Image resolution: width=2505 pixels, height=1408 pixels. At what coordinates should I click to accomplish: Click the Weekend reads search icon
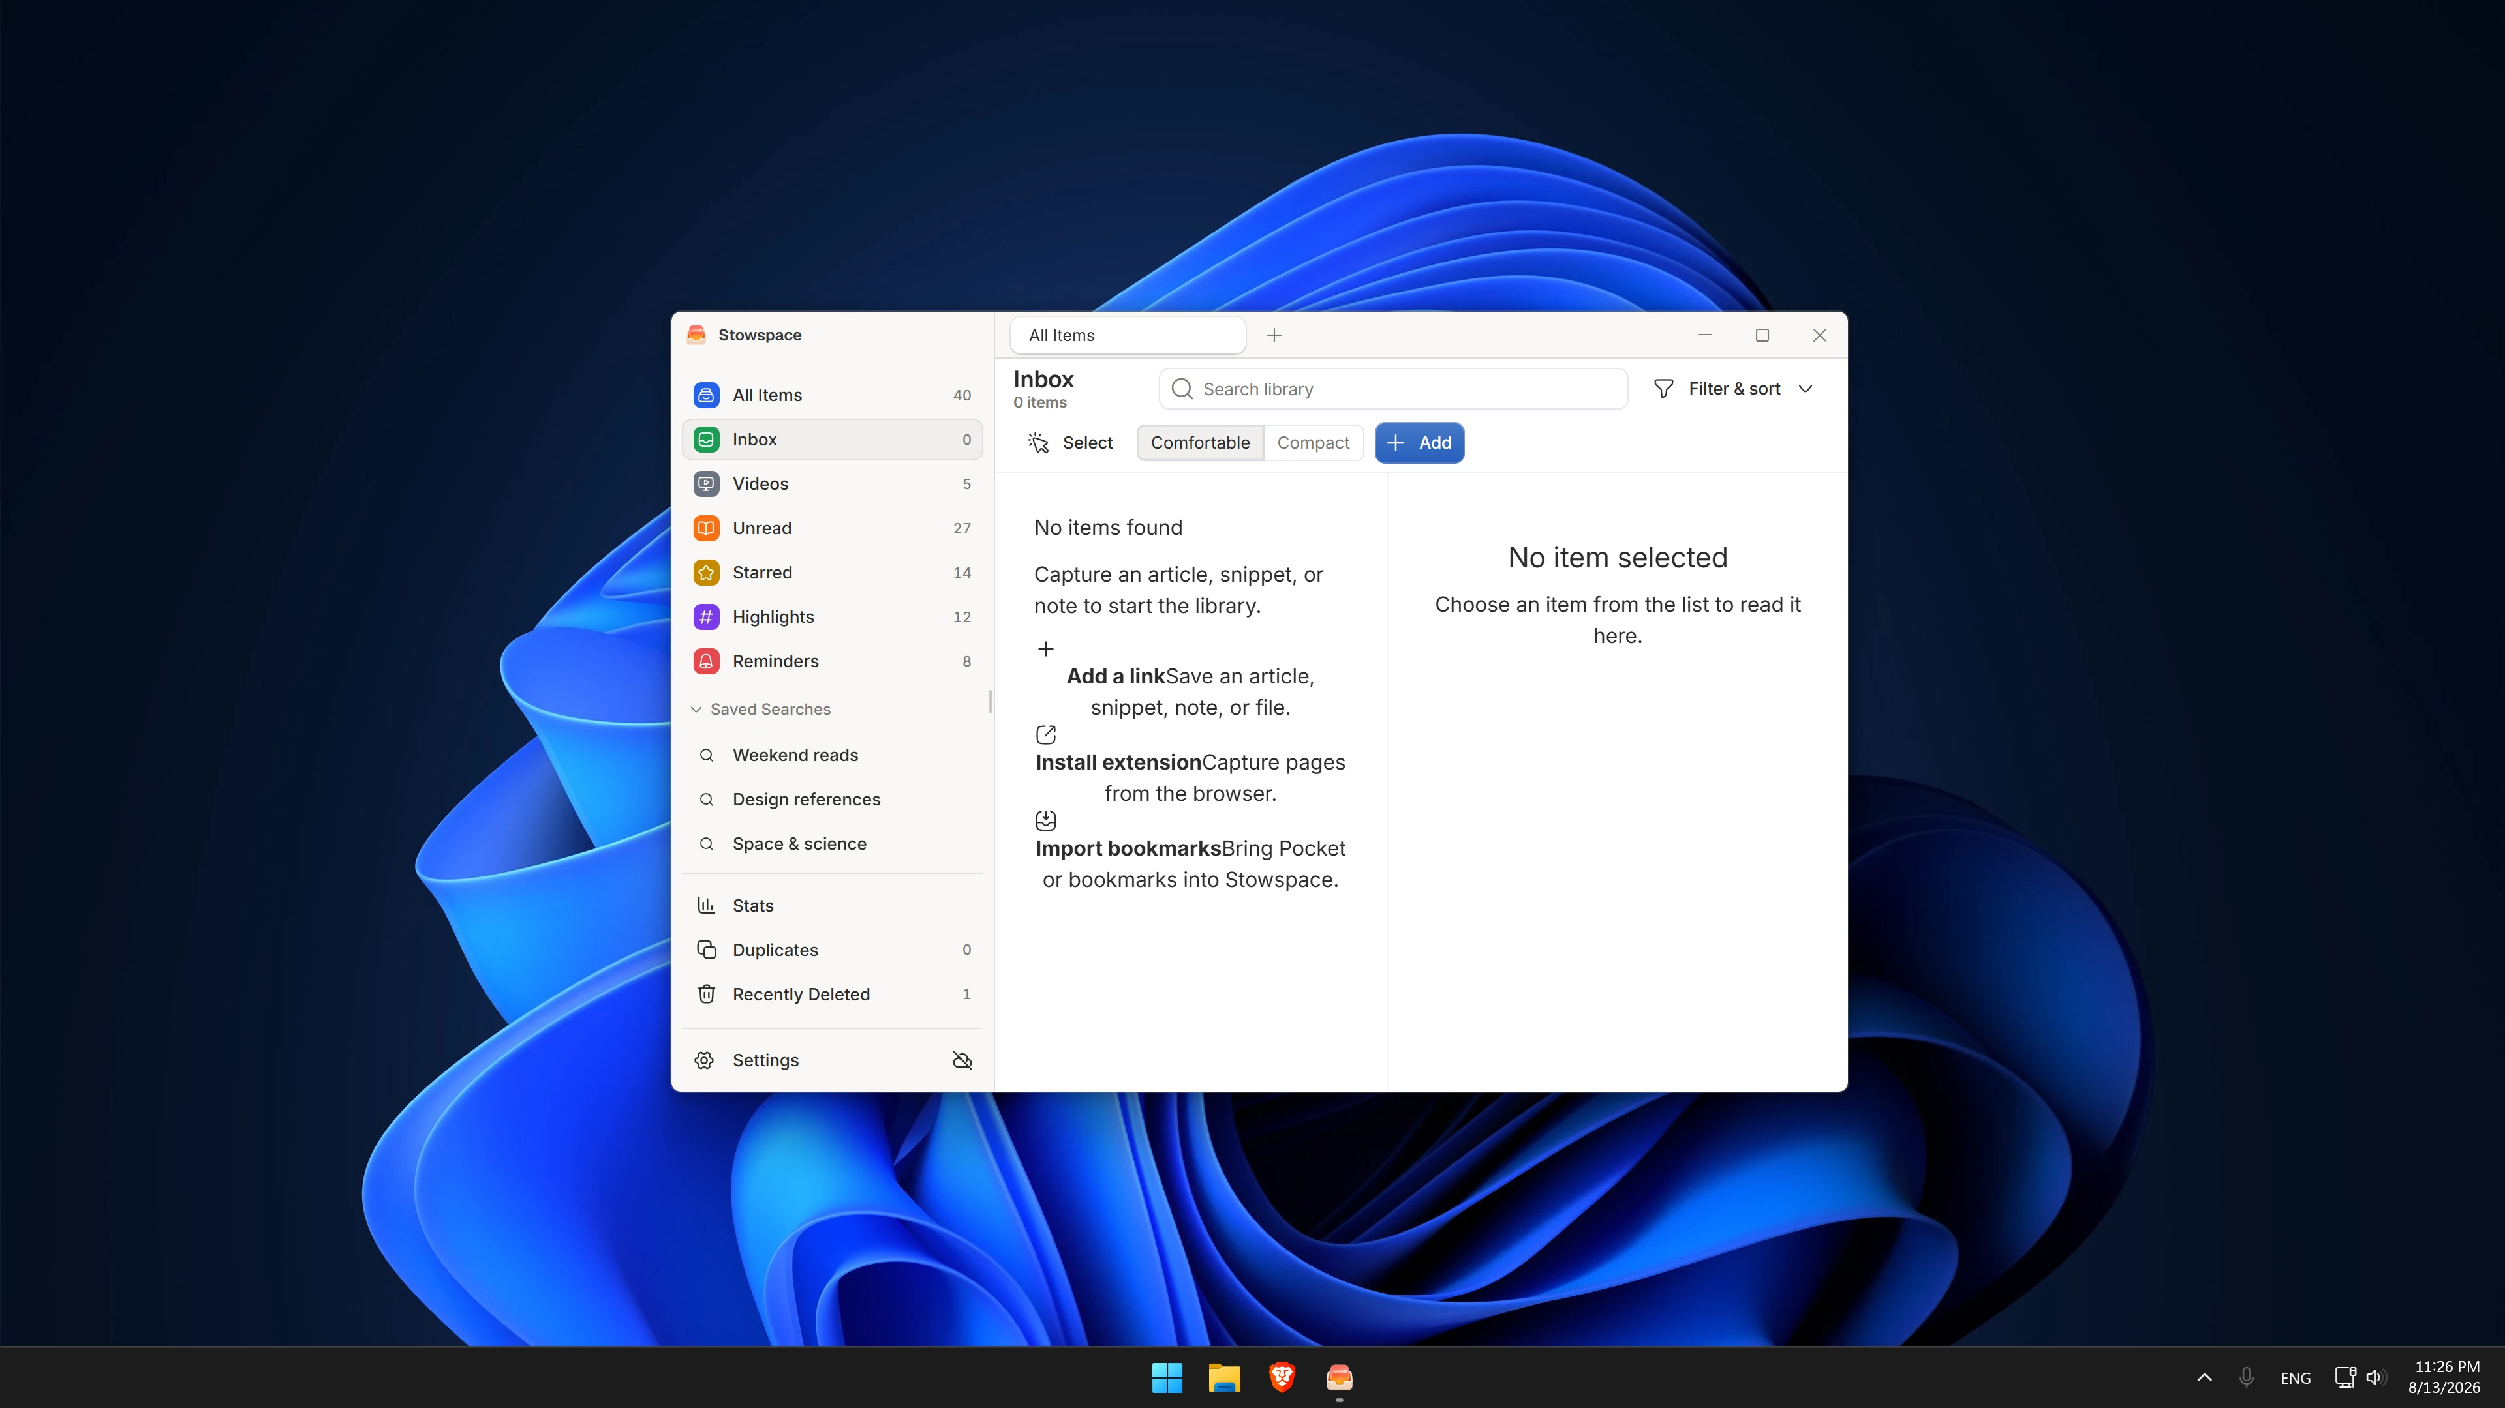click(x=707, y=755)
